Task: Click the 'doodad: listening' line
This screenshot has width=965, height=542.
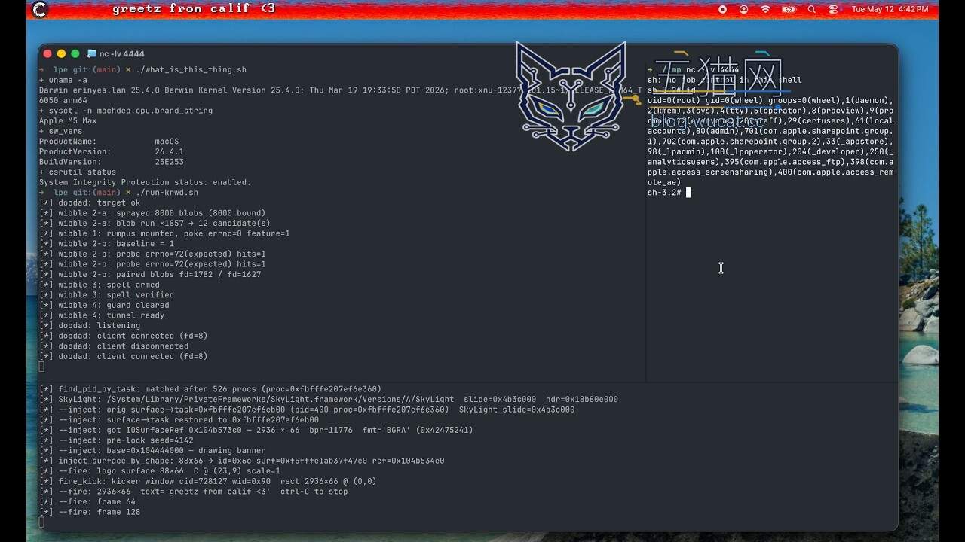Action: (x=90, y=326)
